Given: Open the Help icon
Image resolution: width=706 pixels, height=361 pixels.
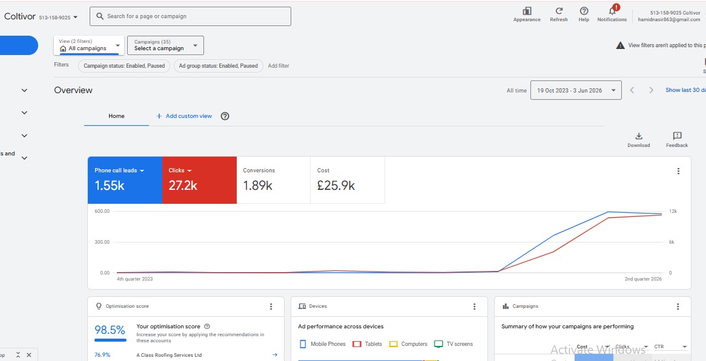Looking at the screenshot, I should tap(584, 11).
